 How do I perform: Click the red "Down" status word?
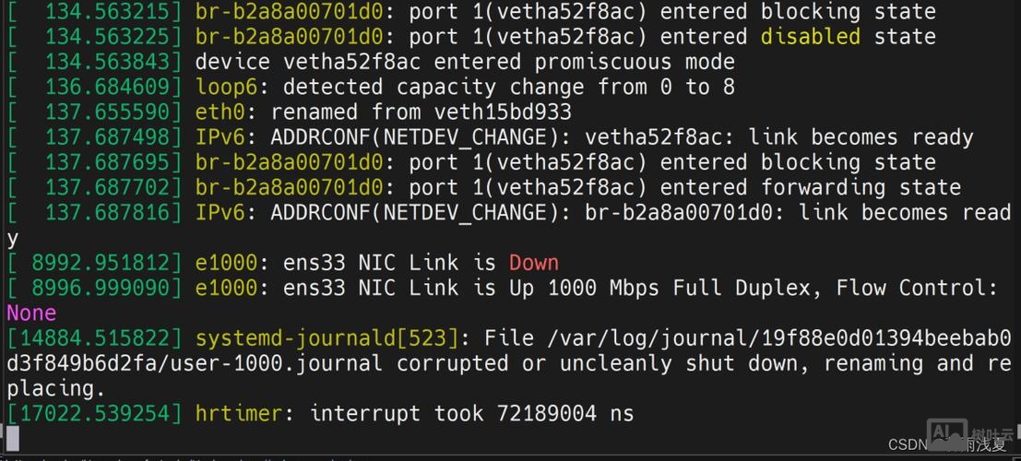point(533,263)
